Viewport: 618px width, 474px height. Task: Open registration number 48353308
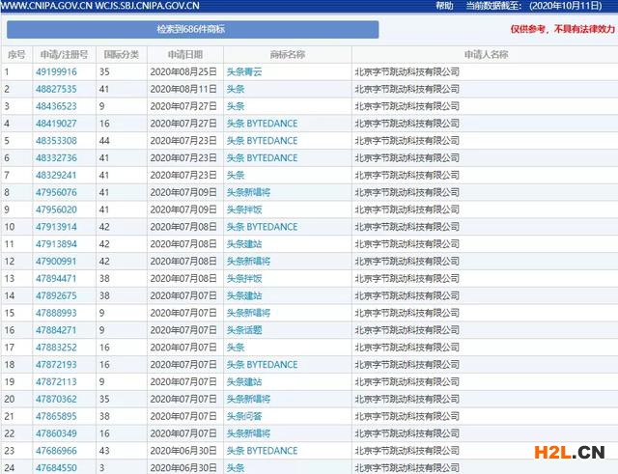pyautogui.click(x=56, y=141)
